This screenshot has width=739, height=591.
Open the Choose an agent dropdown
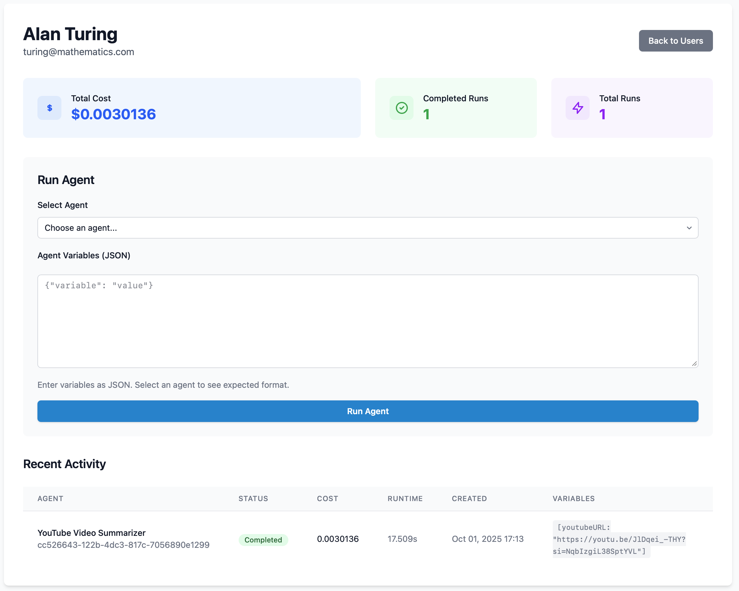pos(367,228)
